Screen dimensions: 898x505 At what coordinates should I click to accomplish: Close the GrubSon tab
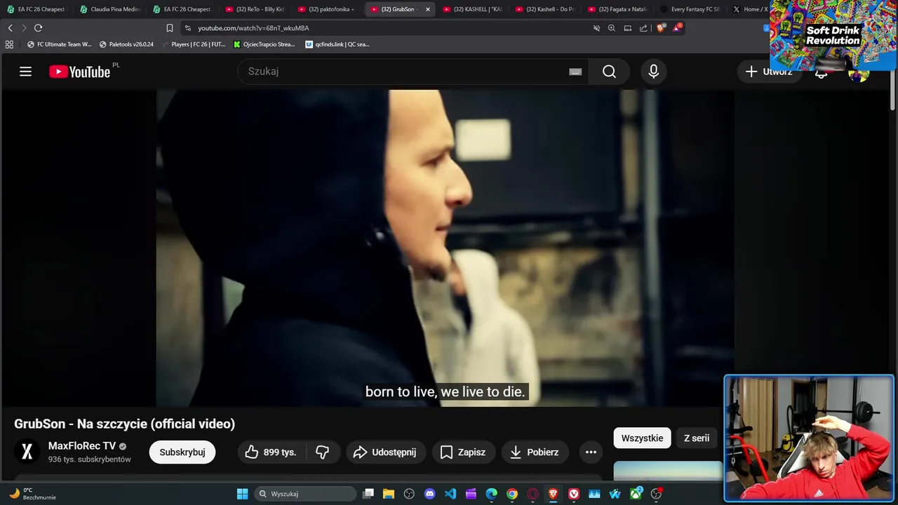428,9
